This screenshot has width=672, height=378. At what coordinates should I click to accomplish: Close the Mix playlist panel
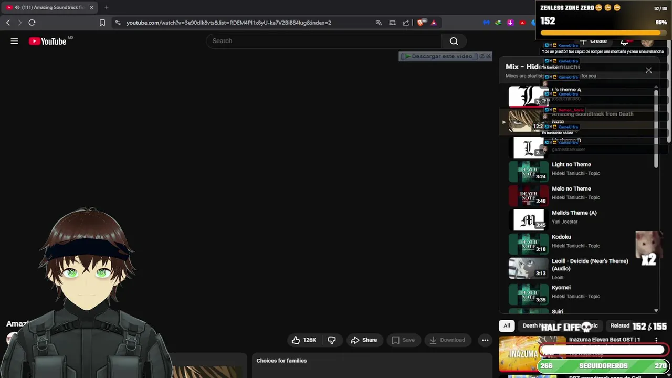(x=649, y=70)
